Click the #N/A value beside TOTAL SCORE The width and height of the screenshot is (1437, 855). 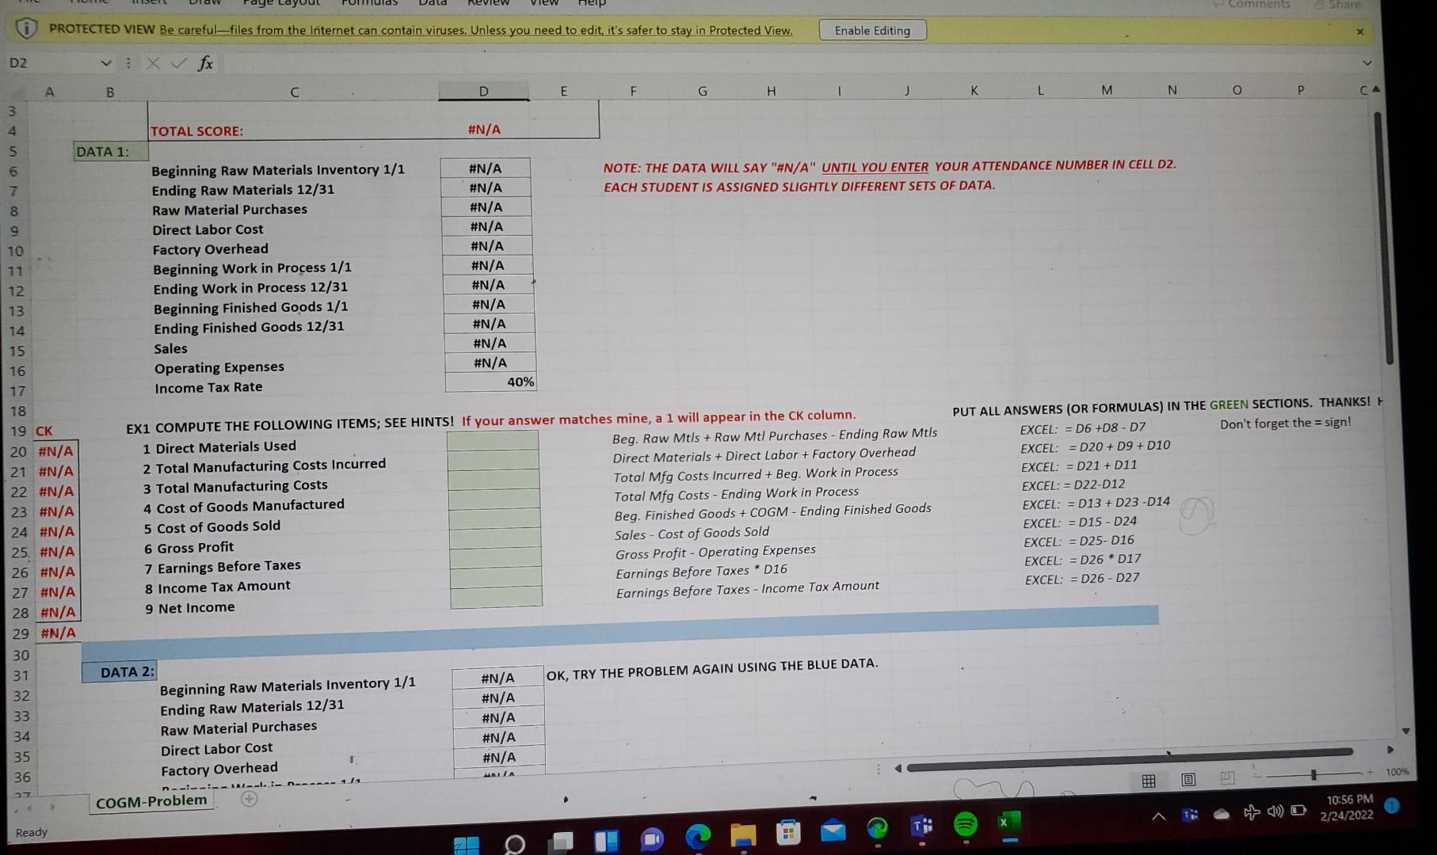click(x=484, y=129)
